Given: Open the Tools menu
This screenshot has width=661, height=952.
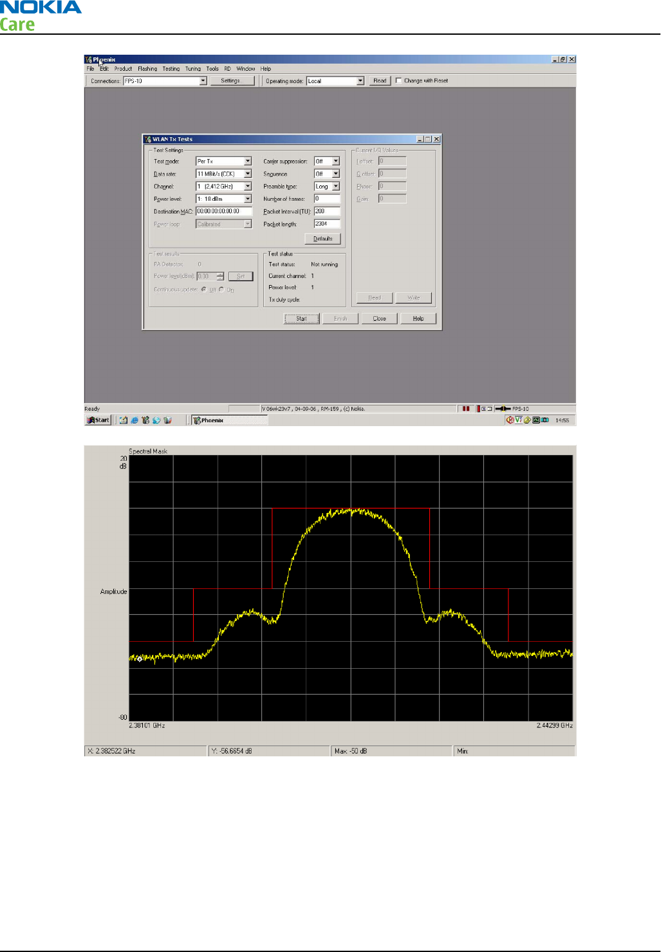Looking at the screenshot, I should (212, 69).
